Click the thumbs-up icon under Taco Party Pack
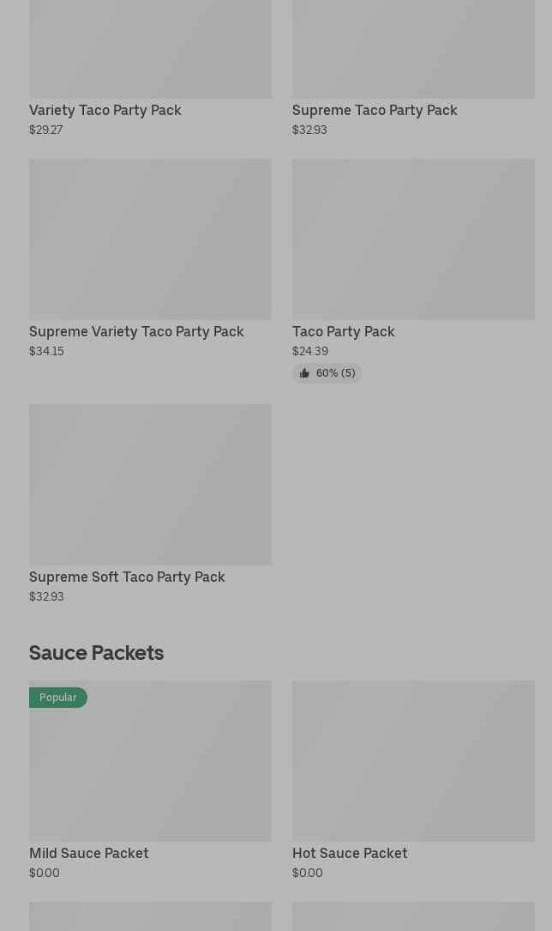 [304, 373]
